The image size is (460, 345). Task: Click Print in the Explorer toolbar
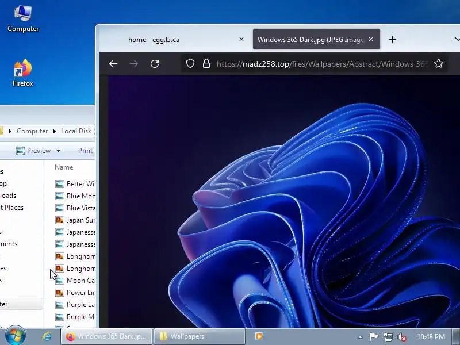point(85,151)
